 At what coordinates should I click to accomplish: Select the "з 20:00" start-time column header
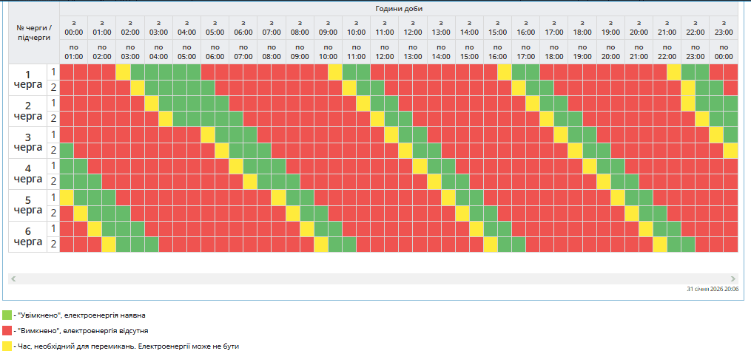pos(639,28)
